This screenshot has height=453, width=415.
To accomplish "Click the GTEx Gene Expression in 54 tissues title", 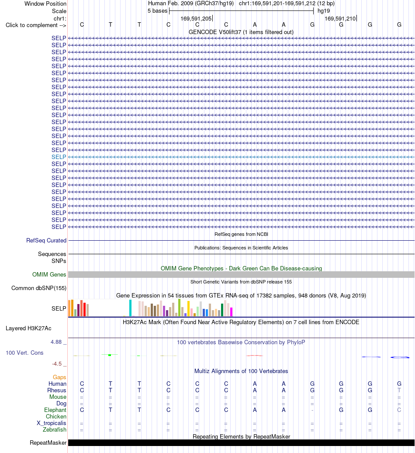I will click(x=241, y=296).
